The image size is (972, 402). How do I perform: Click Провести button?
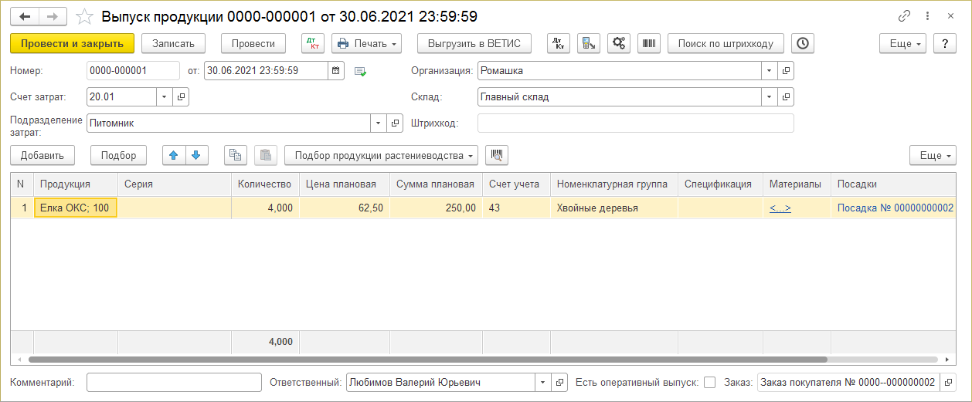(x=253, y=43)
